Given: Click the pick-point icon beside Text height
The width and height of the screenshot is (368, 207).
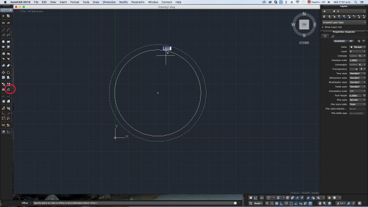Looking at the screenshot, I should click(364, 95).
